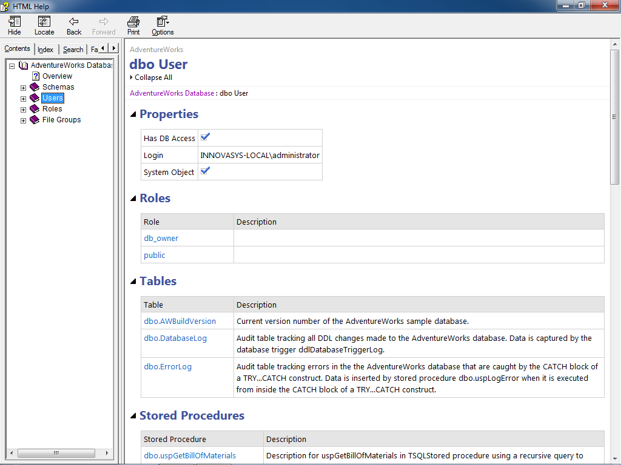This screenshot has width=621, height=465.
Task: Switch to the Index tab
Action: pos(45,50)
